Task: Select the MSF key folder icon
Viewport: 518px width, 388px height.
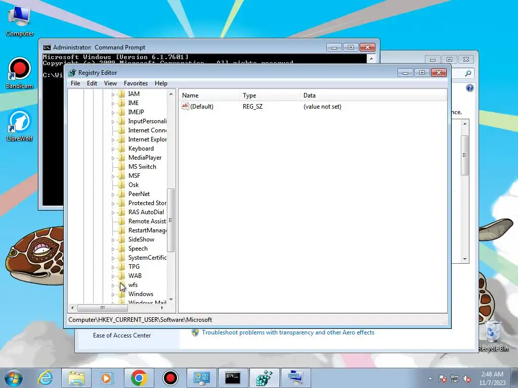Action: point(121,176)
